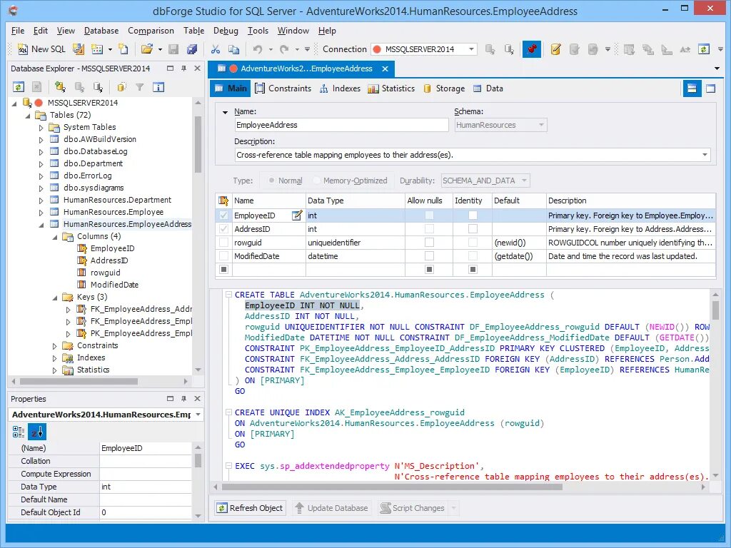
Task: Switch to the Indexes tab
Action: 340,88
